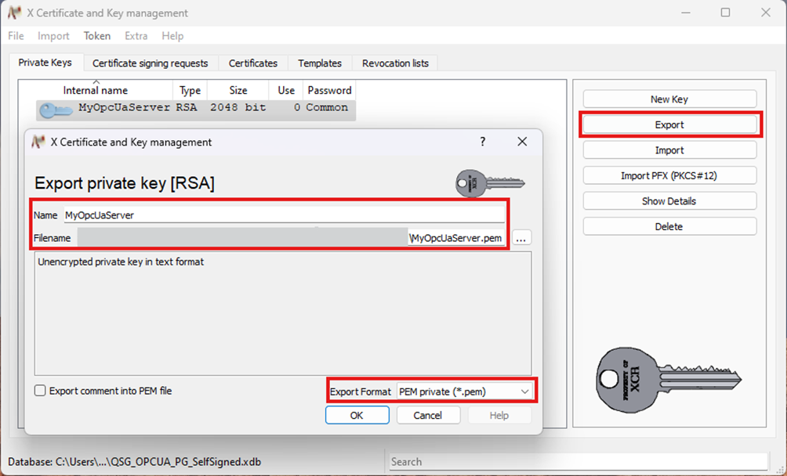
Task: Close the Export private key dialog
Action: tap(523, 142)
